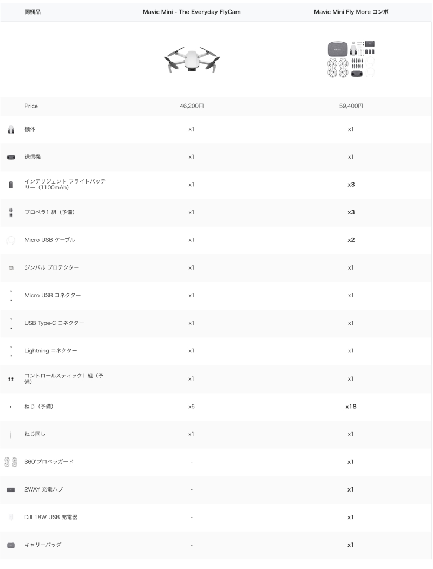This screenshot has width=433, height=569.
Task: Open the Fly More combo product image
Action: pos(351,59)
